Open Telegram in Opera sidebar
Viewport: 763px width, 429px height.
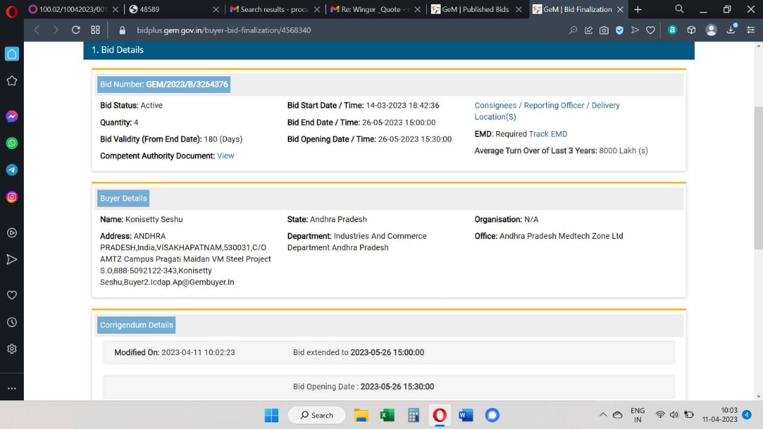11,170
